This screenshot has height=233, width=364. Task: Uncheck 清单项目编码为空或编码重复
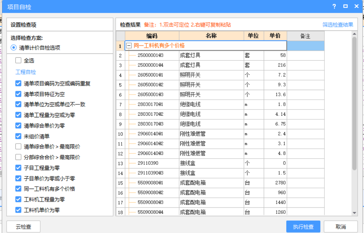pyautogui.click(x=18, y=83)
